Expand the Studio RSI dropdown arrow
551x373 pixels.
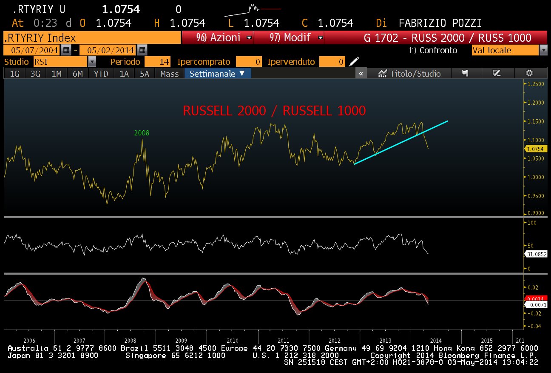[x=92, y=62]
